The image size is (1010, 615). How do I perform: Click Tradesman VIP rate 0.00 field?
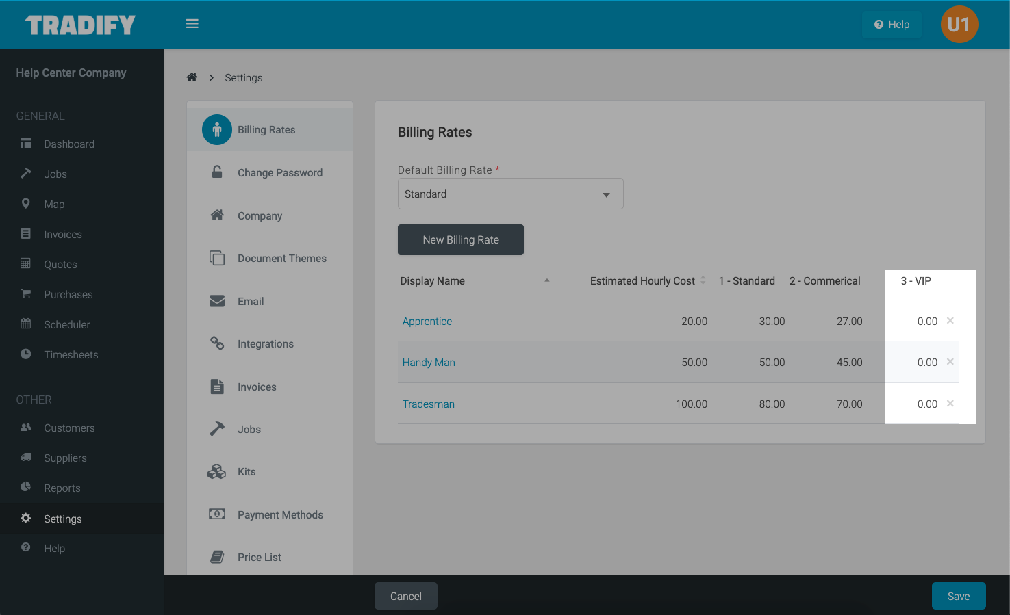tap(927, 404)
